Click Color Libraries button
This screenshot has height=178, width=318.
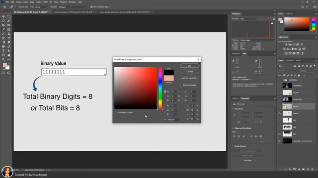[189, 85]
